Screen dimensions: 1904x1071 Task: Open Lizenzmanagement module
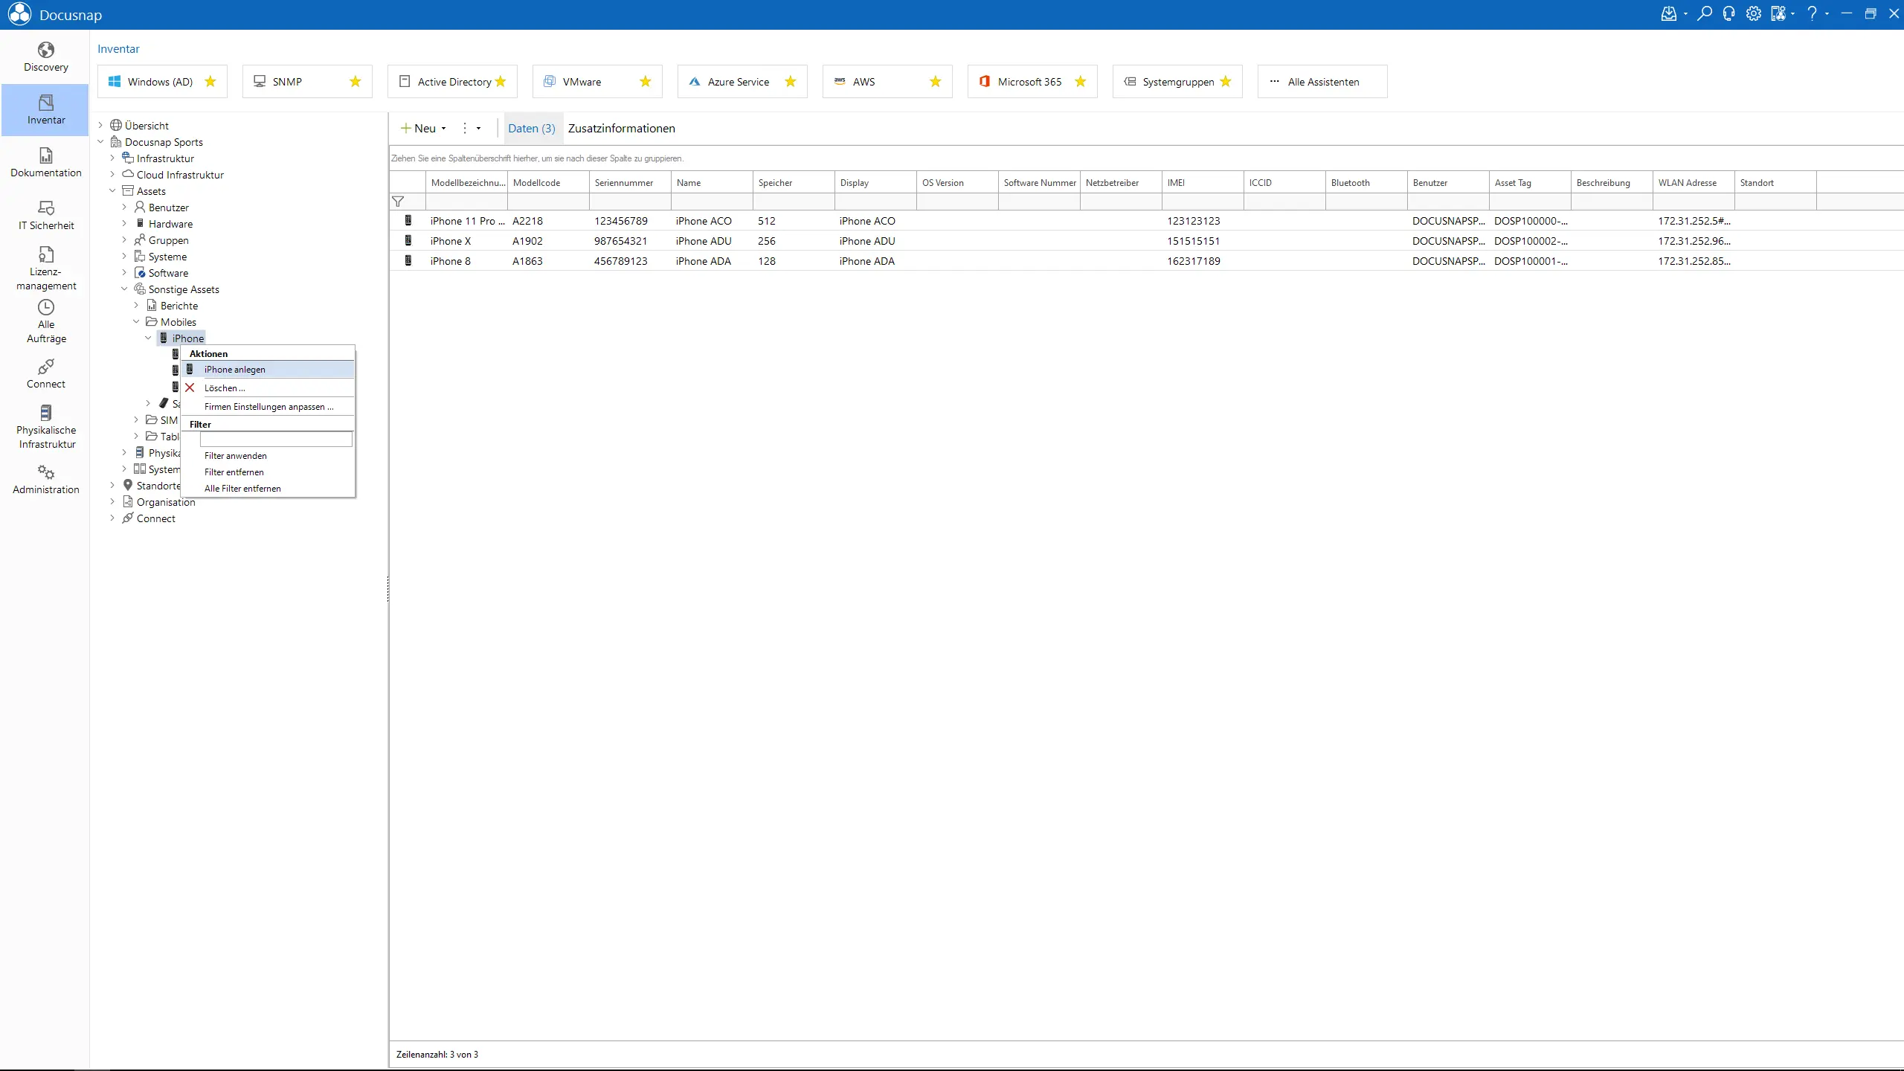(45, 268)
